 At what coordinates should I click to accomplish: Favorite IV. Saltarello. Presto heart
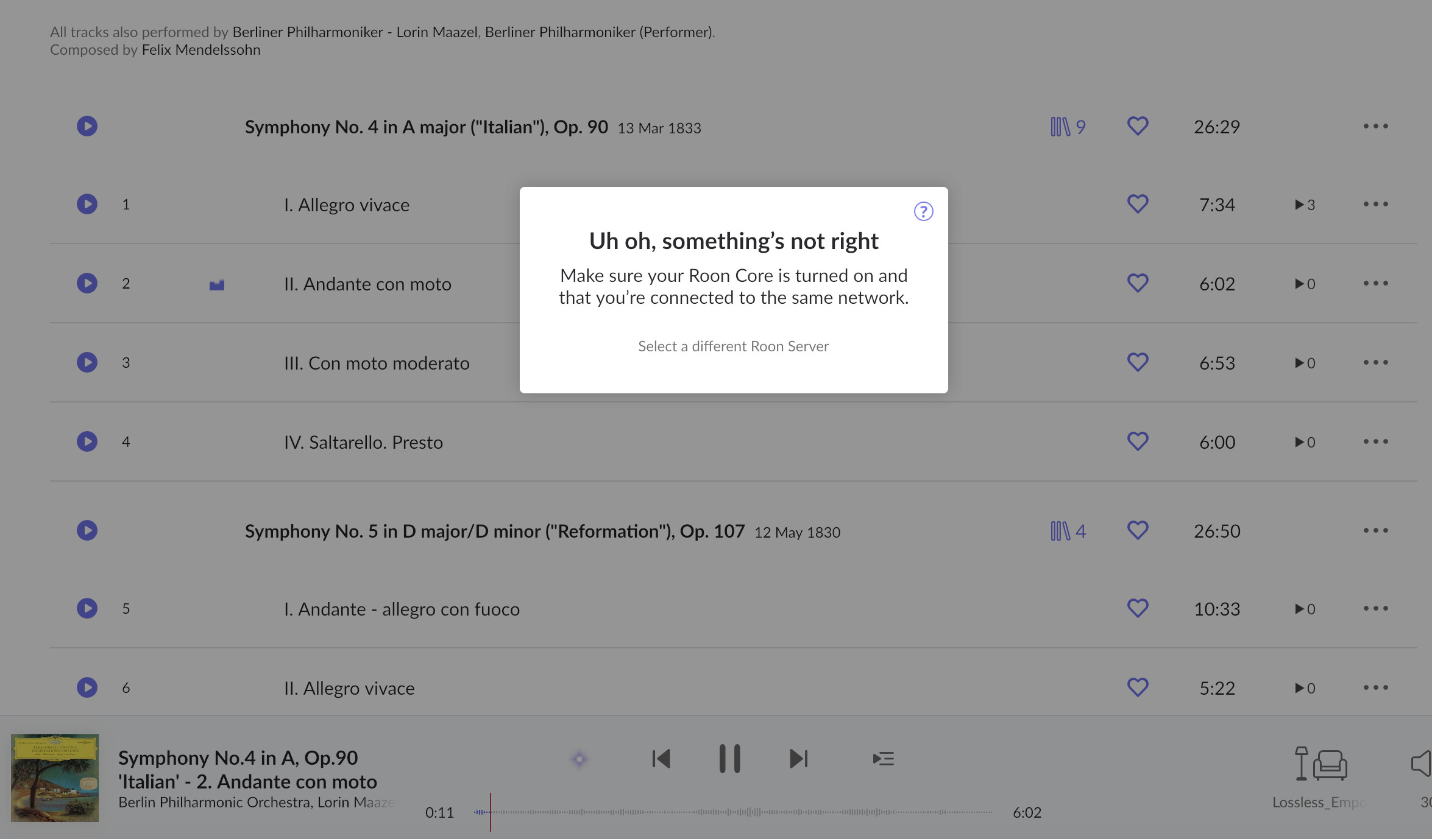[1138, 441]
